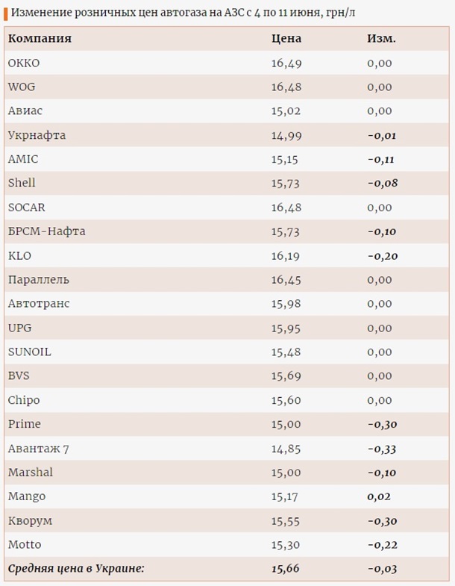The image size is (455, 586).
Task: Select the SOCAR row name
Action: [x=27, y=208]
